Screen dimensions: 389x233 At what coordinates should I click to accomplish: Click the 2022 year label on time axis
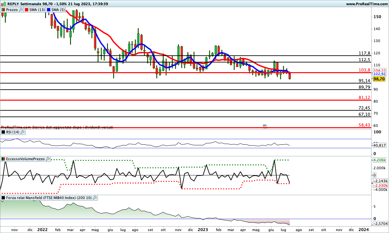[x=42, y=229]
